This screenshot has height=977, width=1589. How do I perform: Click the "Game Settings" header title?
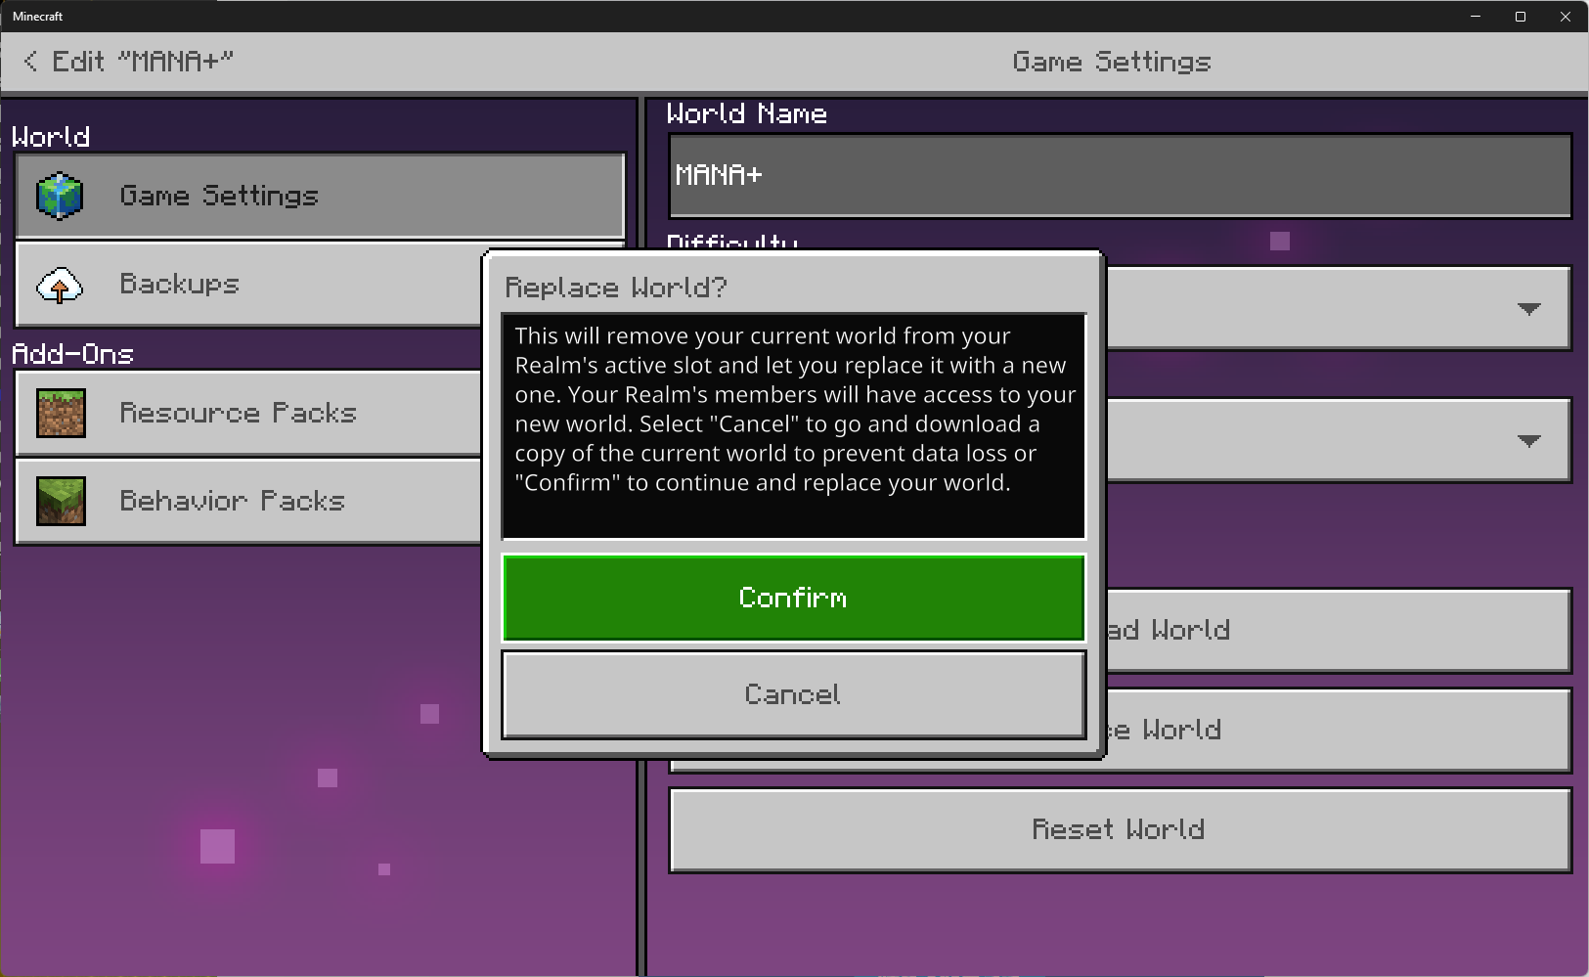tap(1112, 62)
